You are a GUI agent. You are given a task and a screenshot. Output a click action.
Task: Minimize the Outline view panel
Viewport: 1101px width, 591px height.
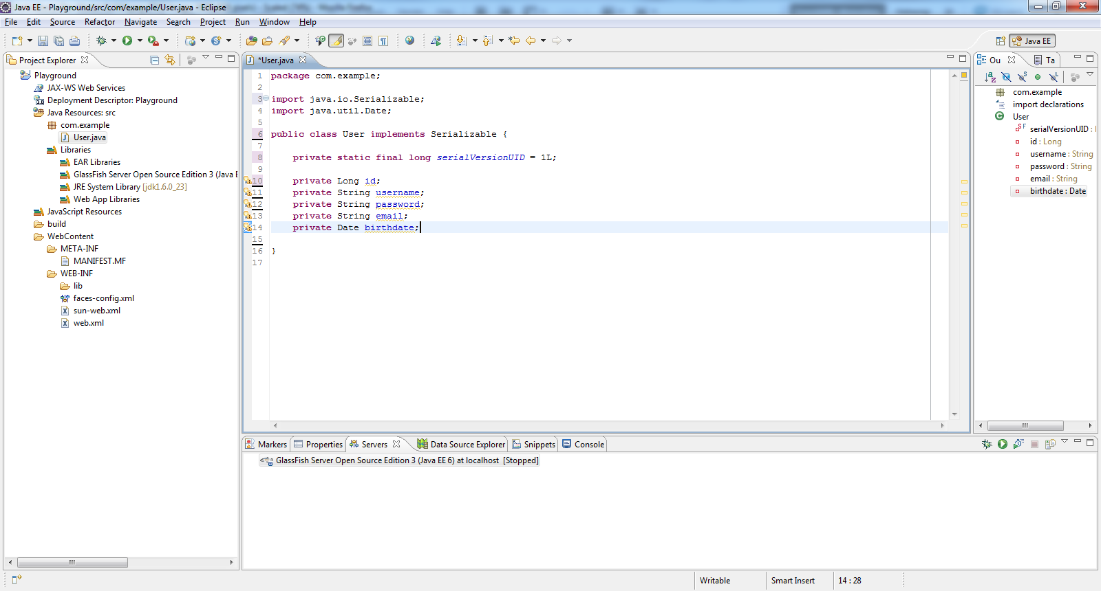[x=1078, y=57]
